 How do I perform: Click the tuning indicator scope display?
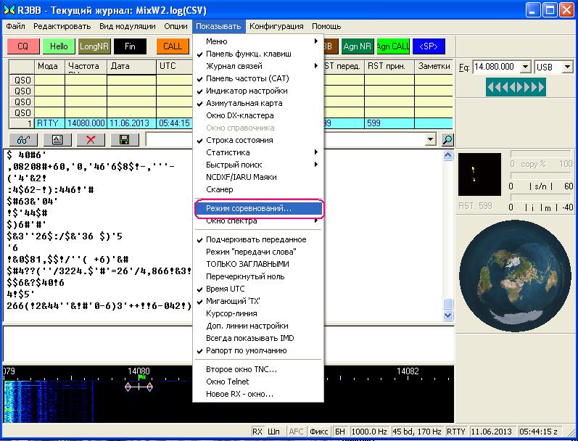coord(479,176)
